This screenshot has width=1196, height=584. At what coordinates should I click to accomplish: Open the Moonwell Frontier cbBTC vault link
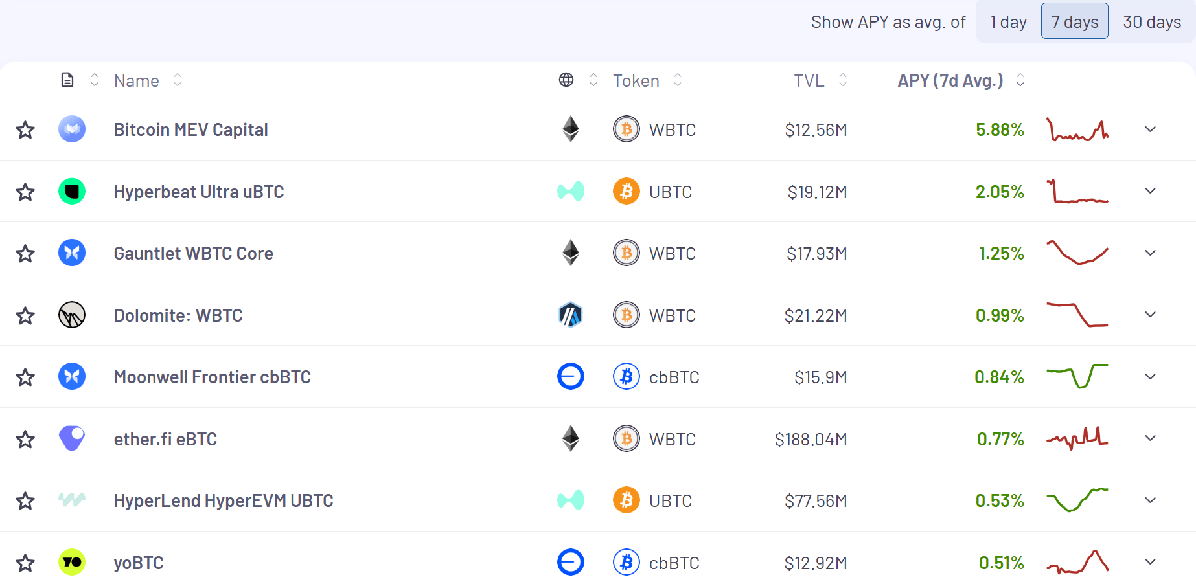213,377
